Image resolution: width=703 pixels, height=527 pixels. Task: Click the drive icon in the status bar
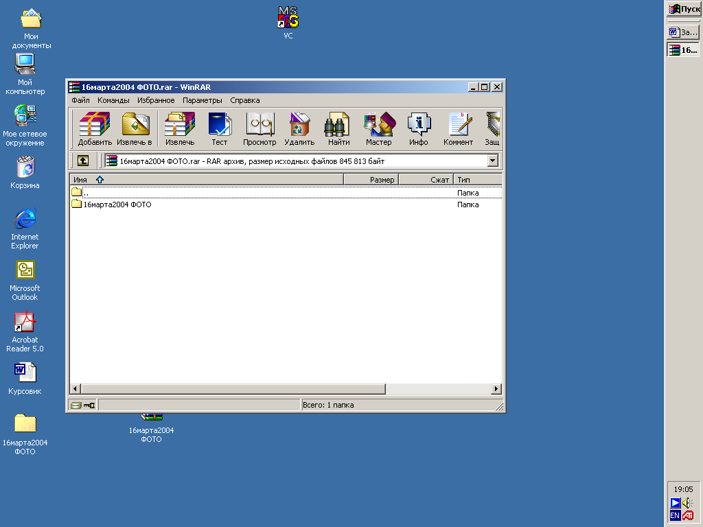click(x=76, y=405)
